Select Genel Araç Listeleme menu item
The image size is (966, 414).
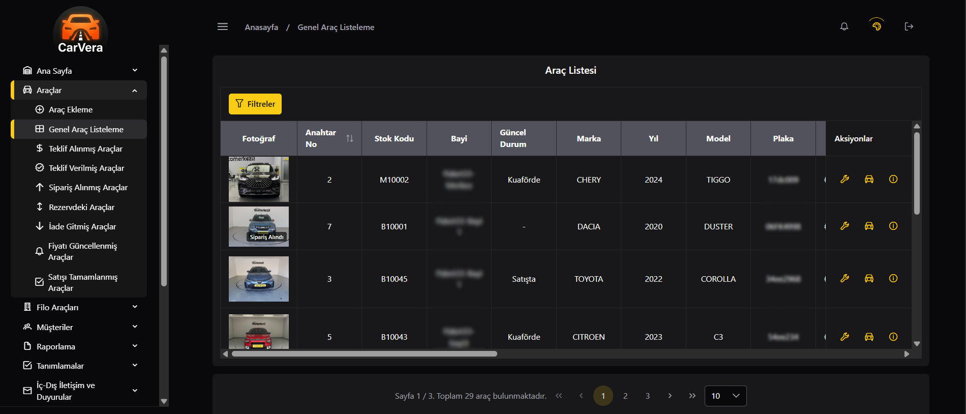(x=79, y=129)
